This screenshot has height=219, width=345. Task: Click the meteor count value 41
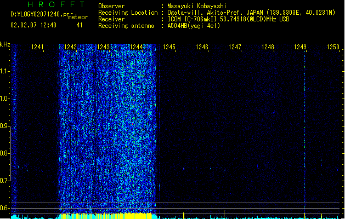coord(80,25)
